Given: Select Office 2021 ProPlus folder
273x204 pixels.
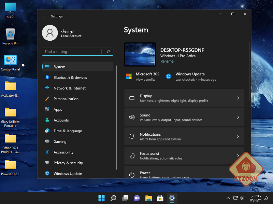Looking at the screenshot, I should 10,144.
